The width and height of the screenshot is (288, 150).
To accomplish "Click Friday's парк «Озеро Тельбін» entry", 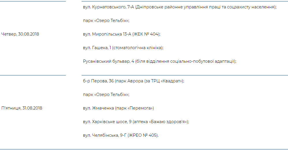I will click(x=106, y=95).
